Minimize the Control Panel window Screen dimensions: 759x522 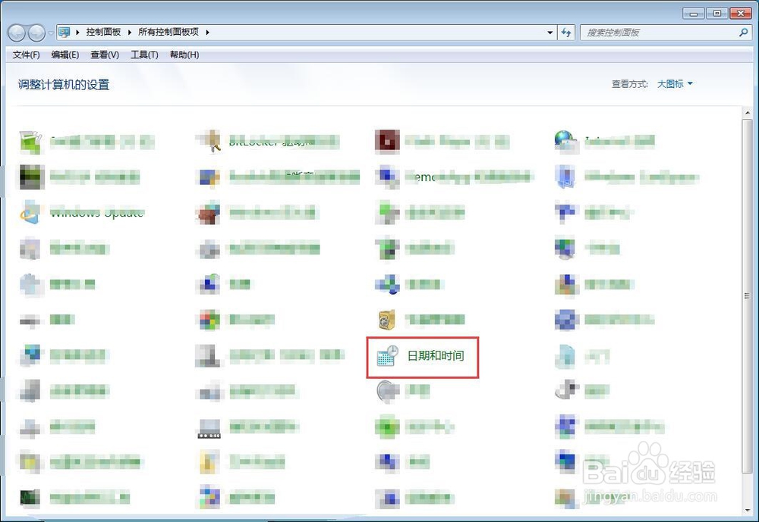[694, 13]
